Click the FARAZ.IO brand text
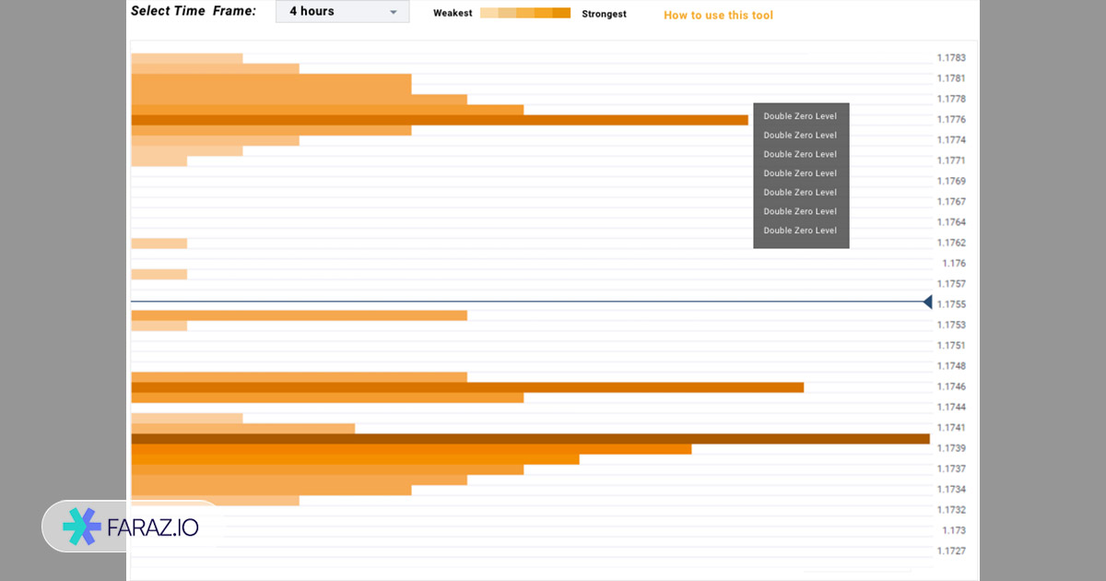1106x581 pixels. (x=155, y=528)
